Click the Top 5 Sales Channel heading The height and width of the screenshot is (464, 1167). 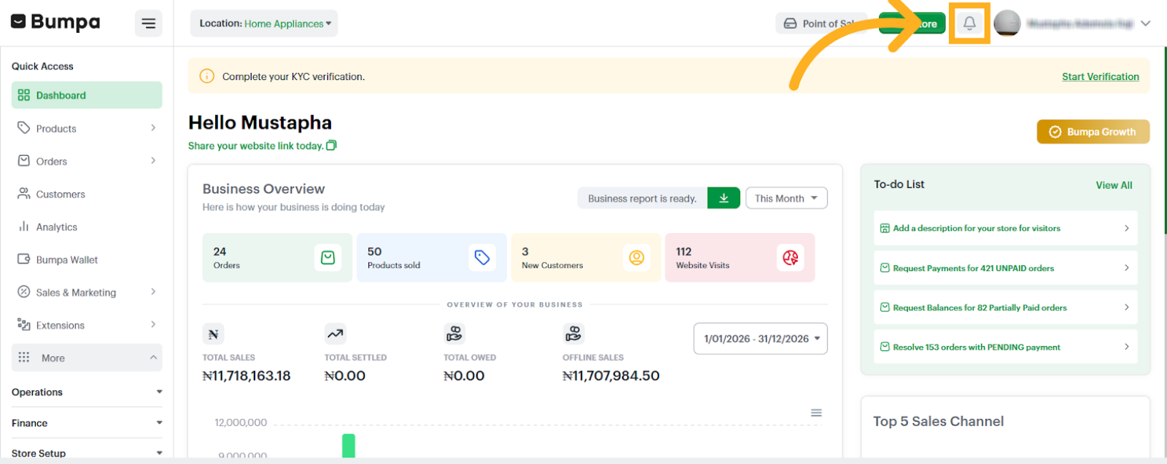pos(938,421)
